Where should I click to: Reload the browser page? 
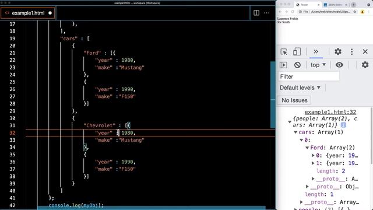tap(293, 12)
